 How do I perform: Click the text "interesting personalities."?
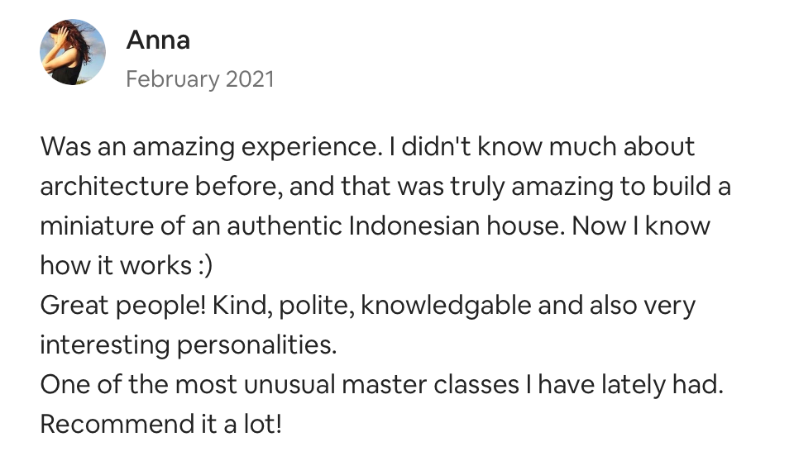(x=189, y=345)
